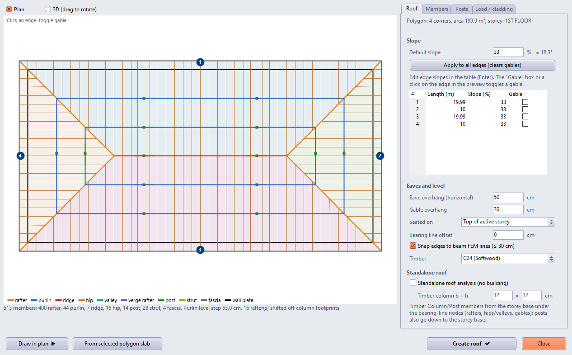This screenshot has height=355, width=572.
Task: Click the Gable overhang input field
Action: coord(508,210)
